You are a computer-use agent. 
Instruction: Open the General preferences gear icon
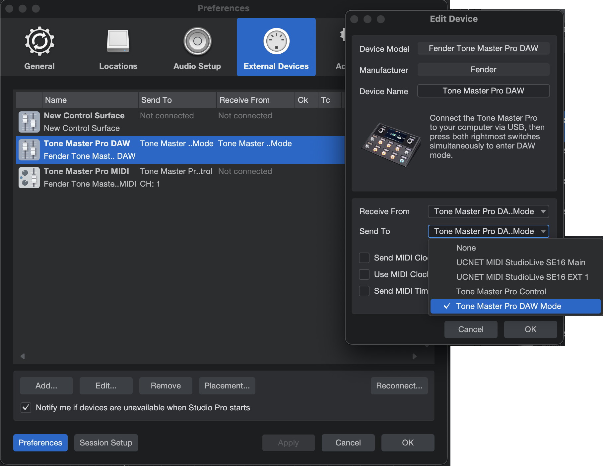click(x=39, y=41)
